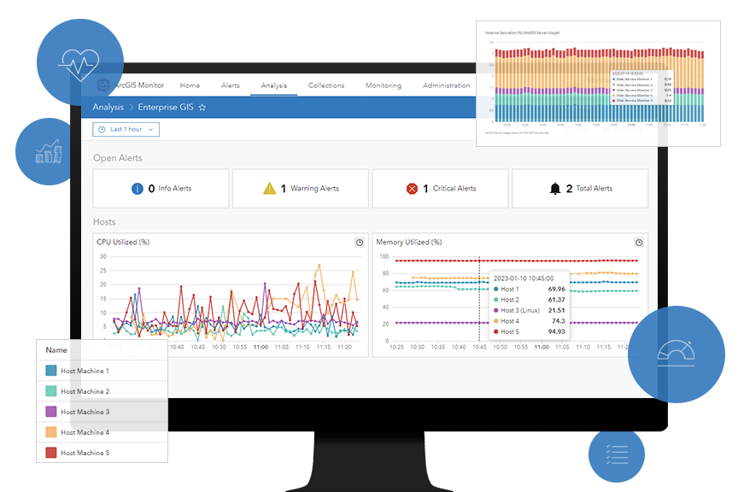Open the Administration tab

coord(446,85)
